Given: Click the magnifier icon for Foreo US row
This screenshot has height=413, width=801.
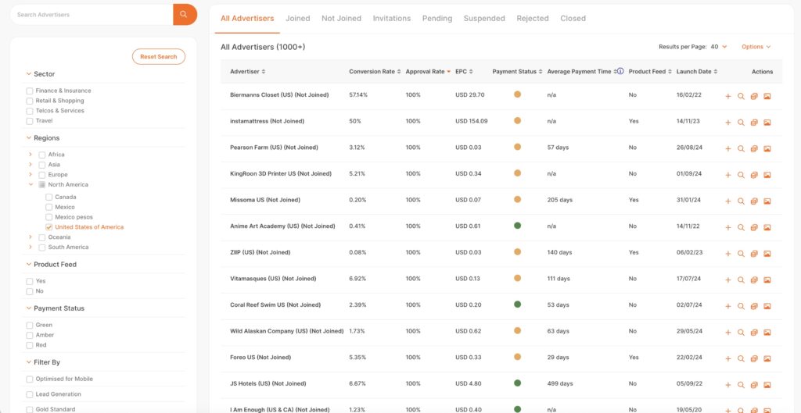Looking at the screenshot, I should (x=741, y=358).
